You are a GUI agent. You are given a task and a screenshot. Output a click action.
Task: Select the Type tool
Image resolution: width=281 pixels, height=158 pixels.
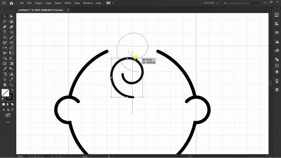click(x=5, y=32)
